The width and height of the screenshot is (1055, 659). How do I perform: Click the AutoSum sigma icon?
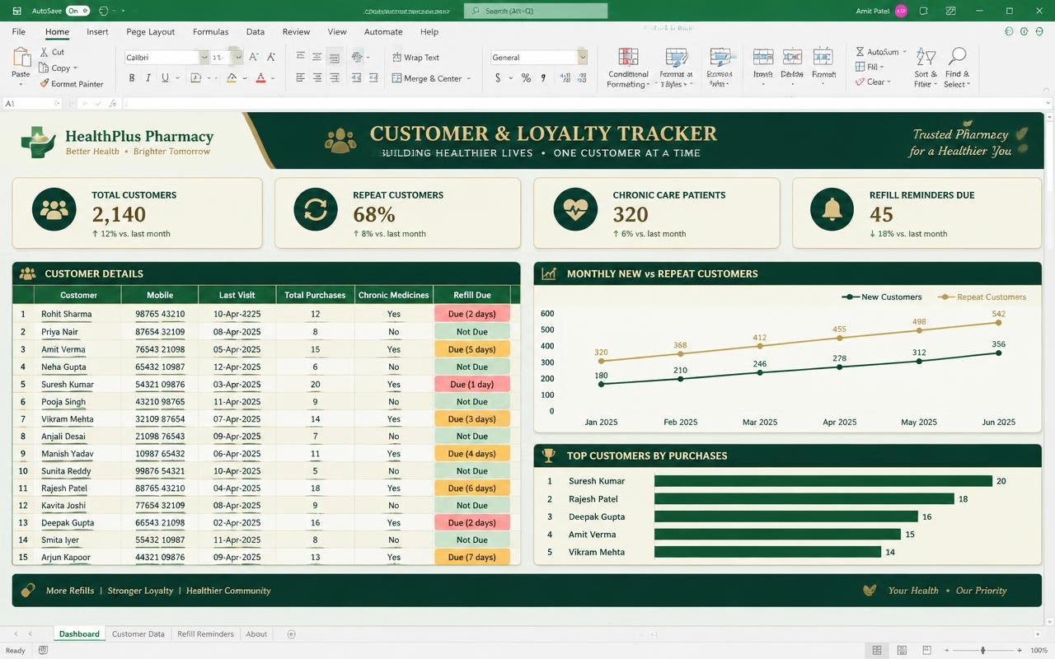click(x=860, y=52)
